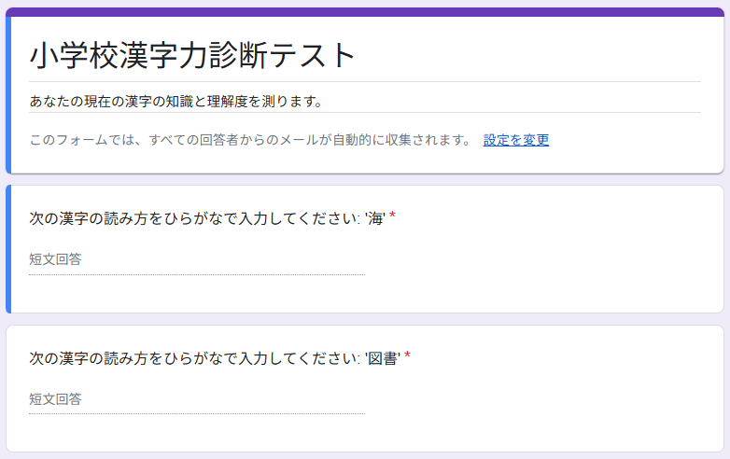The image size is (730, 459).
Task: Click the blue accent bar on the '海' question card
Action: tap(7, 248)
